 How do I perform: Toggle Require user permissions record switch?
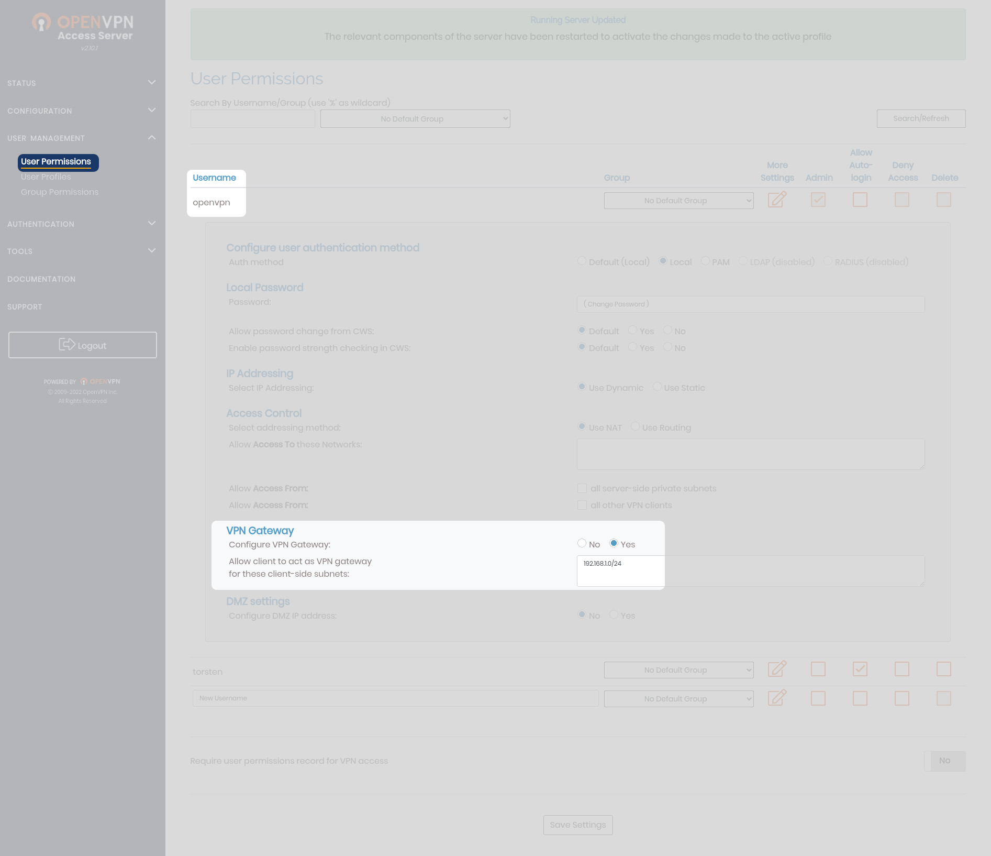pos(944,761)
